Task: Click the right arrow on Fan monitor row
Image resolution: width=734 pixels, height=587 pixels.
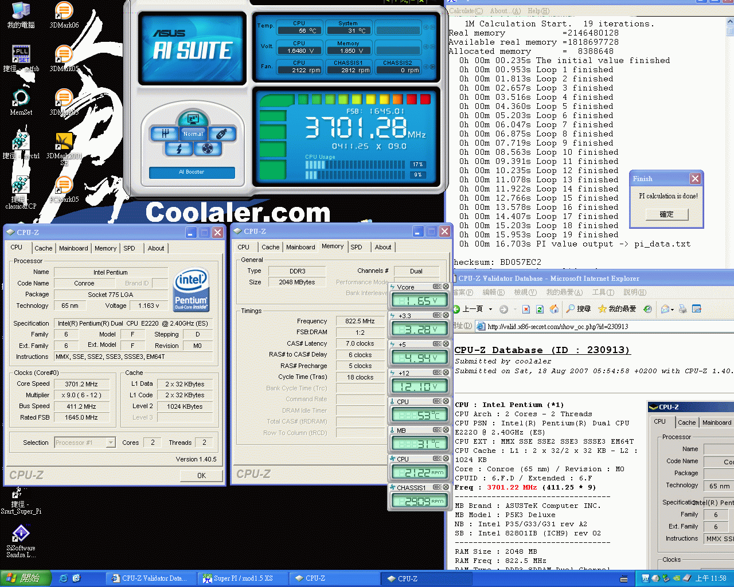Action: click(432, 66)
